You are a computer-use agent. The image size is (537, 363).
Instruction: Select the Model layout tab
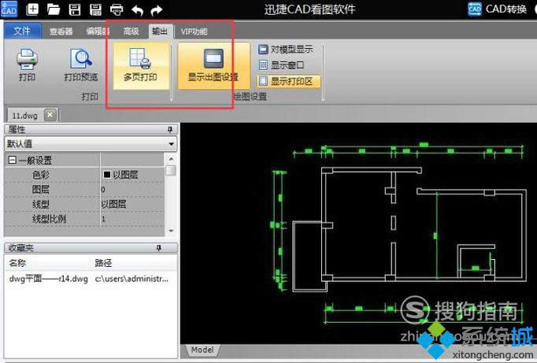[202, 350]
